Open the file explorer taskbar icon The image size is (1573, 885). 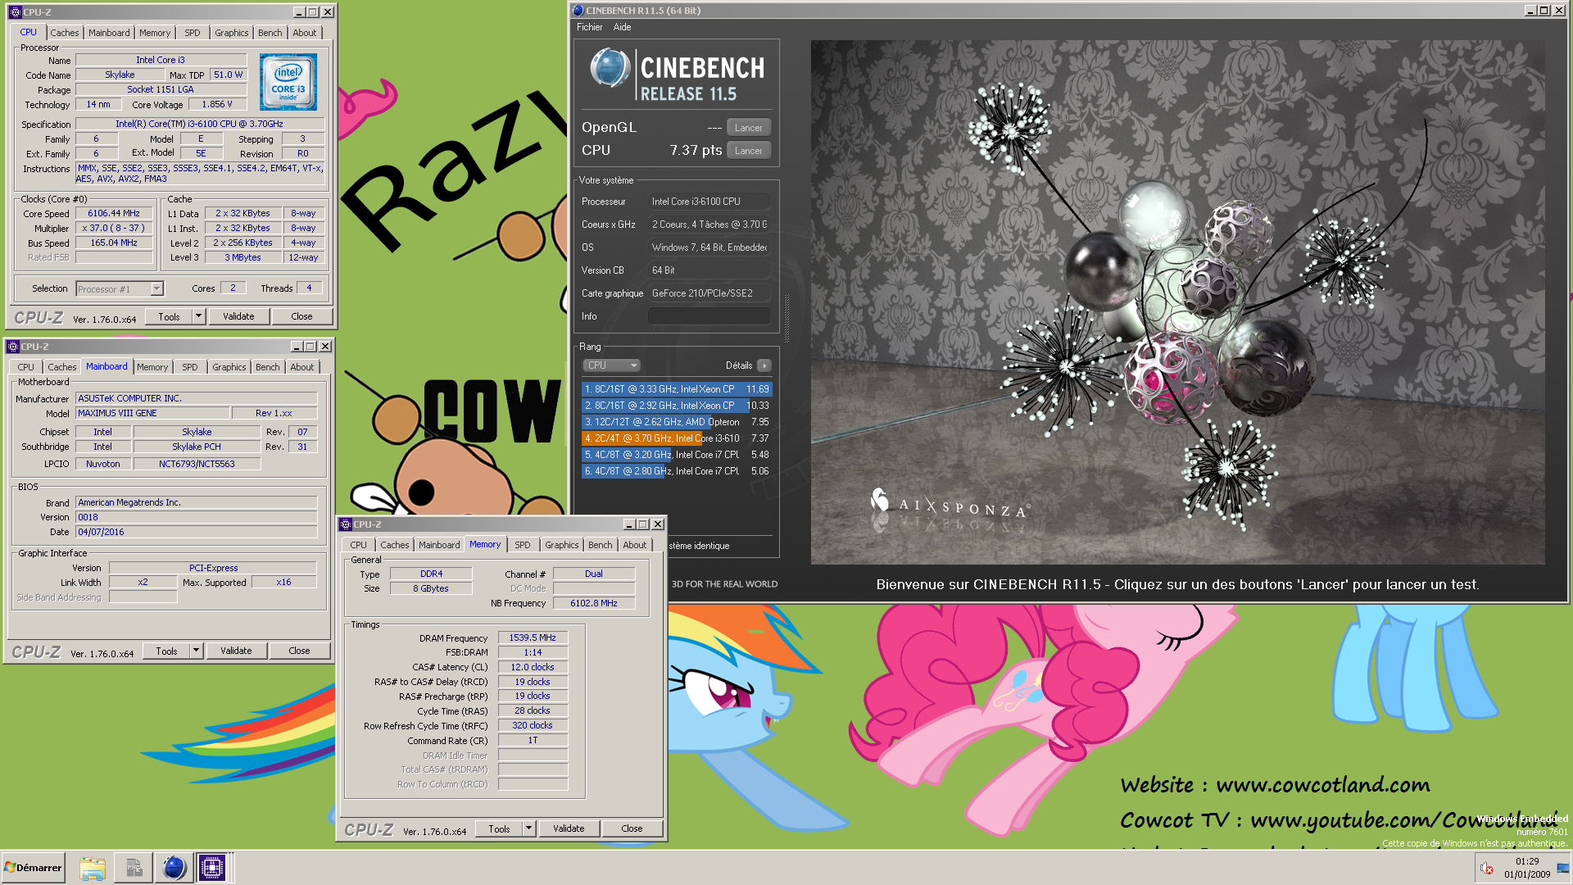[x=93, y=868]
